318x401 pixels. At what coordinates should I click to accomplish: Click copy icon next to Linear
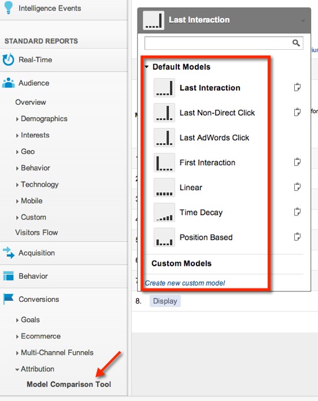tap(297, 187)
